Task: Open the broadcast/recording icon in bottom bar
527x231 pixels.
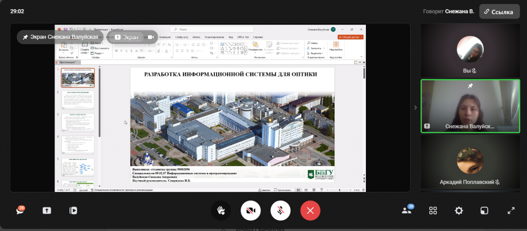Action: pos(73,210)
